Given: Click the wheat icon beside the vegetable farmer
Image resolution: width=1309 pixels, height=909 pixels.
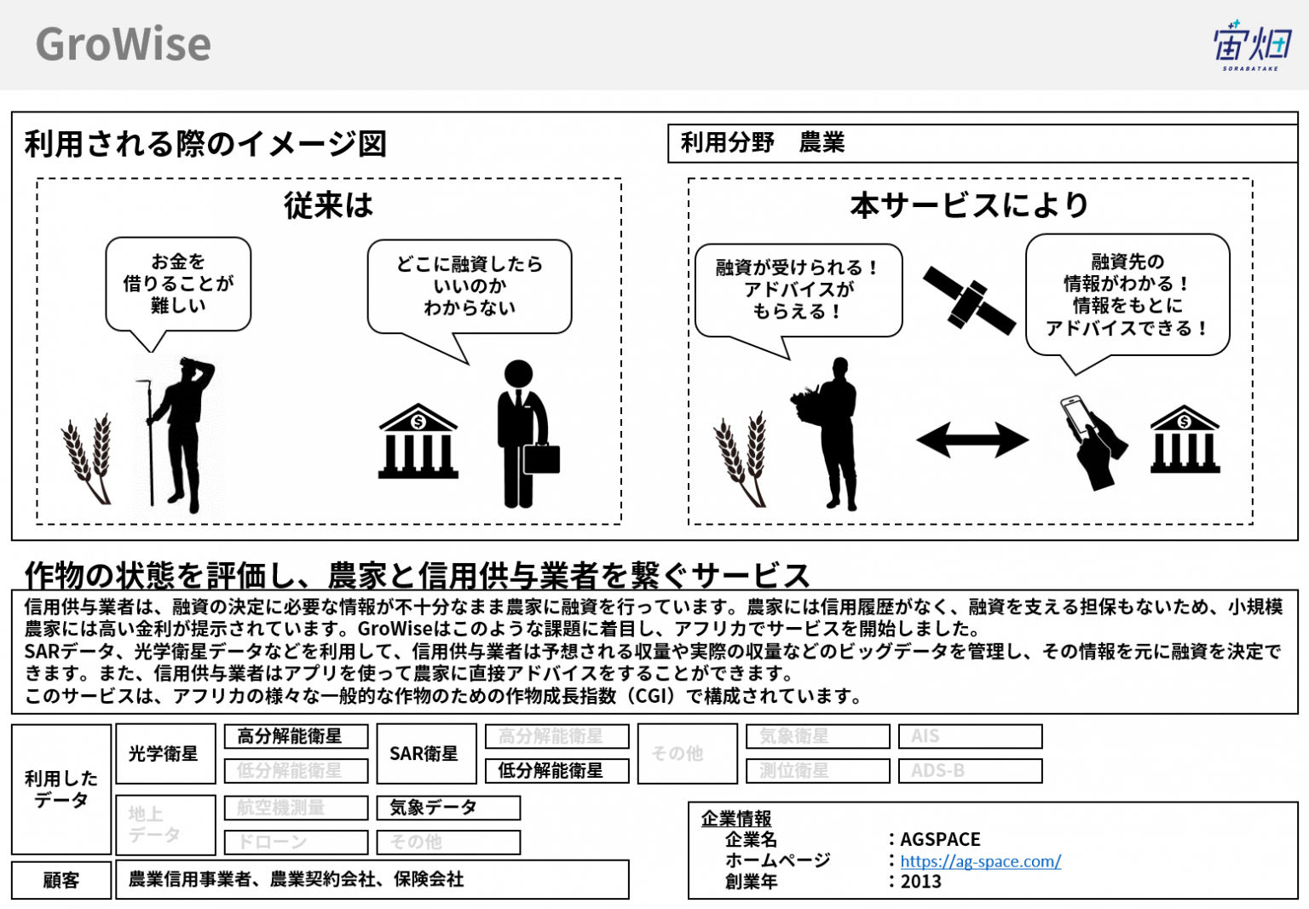Looking at the screenshot, I should click(x=741, y=458).
